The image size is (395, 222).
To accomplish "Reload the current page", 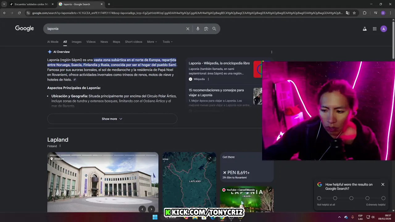I will [19, 13].
